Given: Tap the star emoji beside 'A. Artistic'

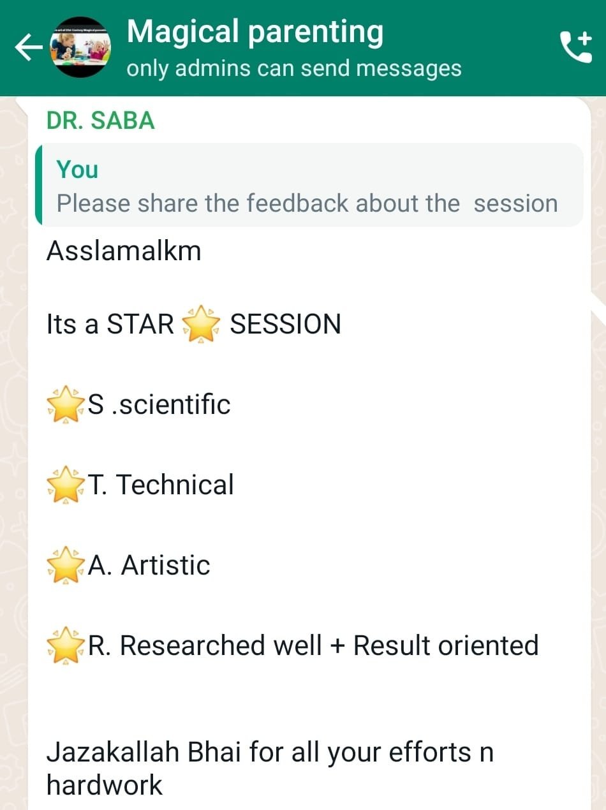Looking at the screenshot, I should 66,566.
